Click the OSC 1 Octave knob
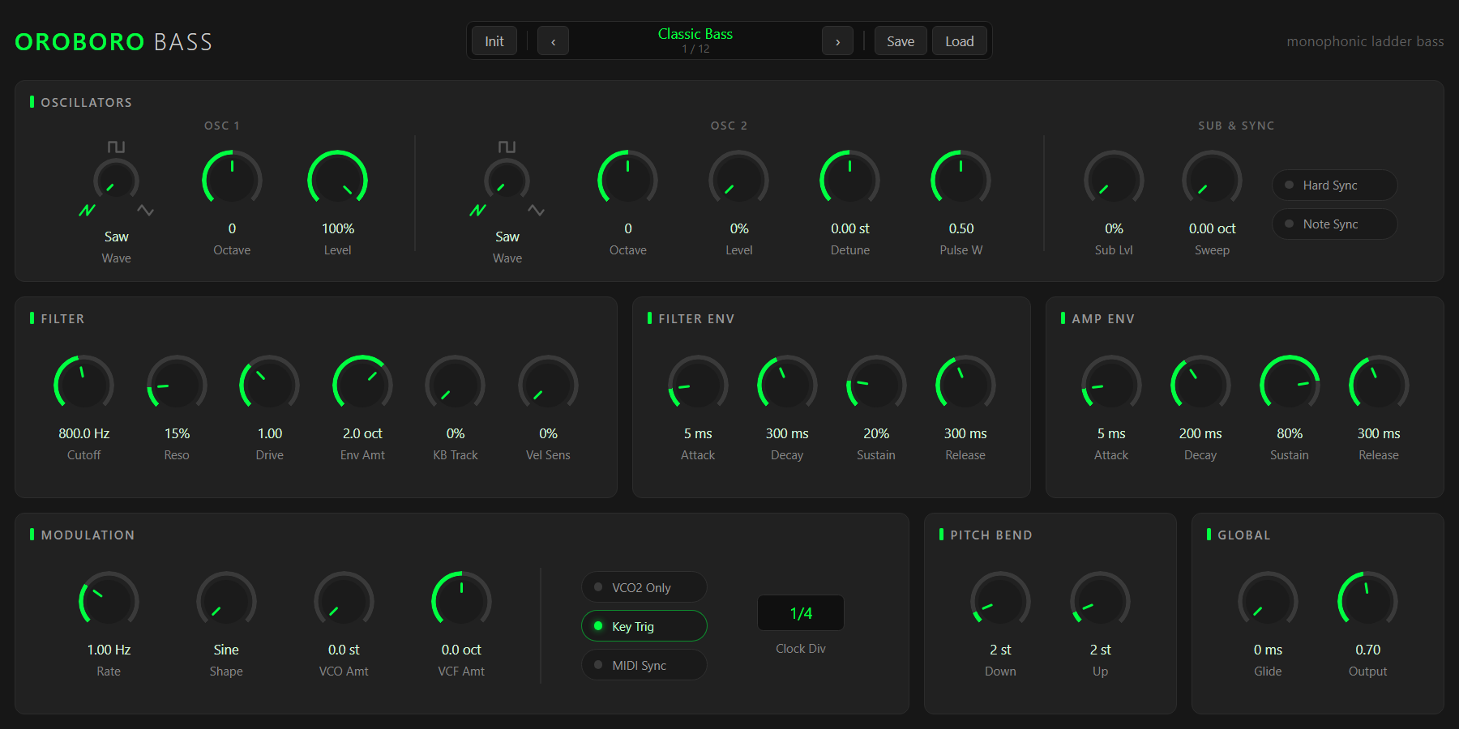This screenshot has width=1459, height=729. pyautogui.click(x=232, y=180)
